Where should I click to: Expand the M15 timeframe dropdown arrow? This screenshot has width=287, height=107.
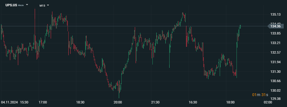point(48,5)
